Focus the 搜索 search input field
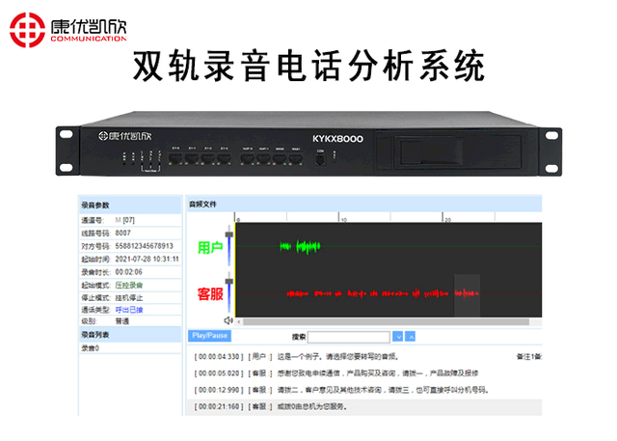Screen dimensions: 617x441 [349, 337]
